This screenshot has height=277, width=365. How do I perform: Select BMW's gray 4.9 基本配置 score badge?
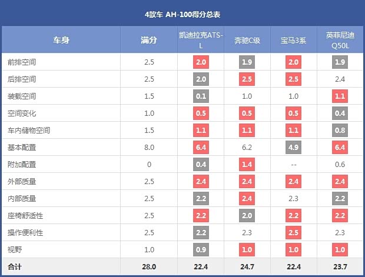coord(293,148)
